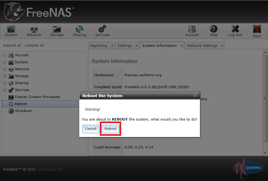Click the FreeNAS-8.0.2-RELEASE-i386 build value
Screen dimensions: 268x181
[x=157, y=87]
